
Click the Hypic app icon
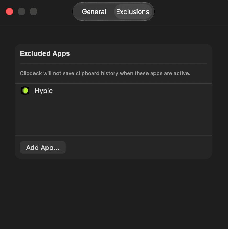pyautogui.click(x=25, y=91)
